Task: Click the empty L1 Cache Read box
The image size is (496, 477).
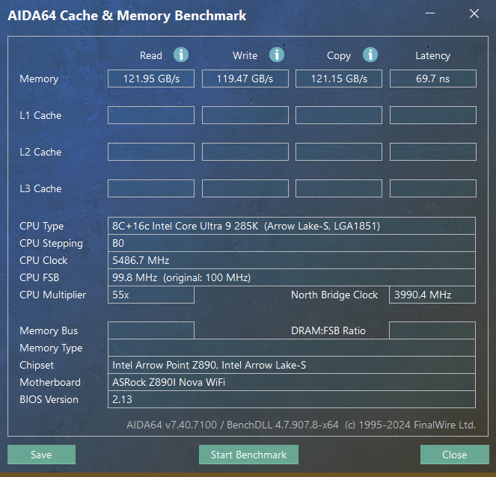Action: click(151, 115)
